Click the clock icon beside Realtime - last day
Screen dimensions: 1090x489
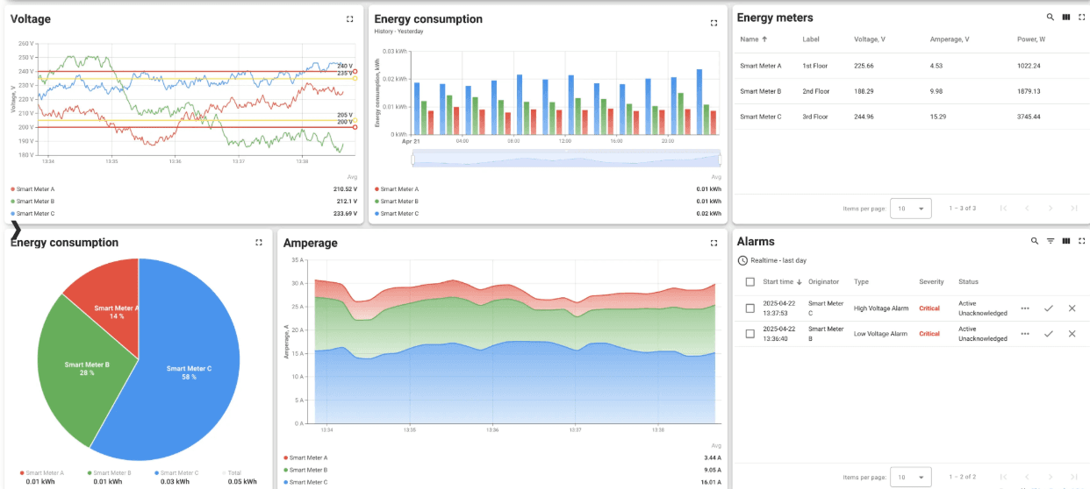coord(742,260)
